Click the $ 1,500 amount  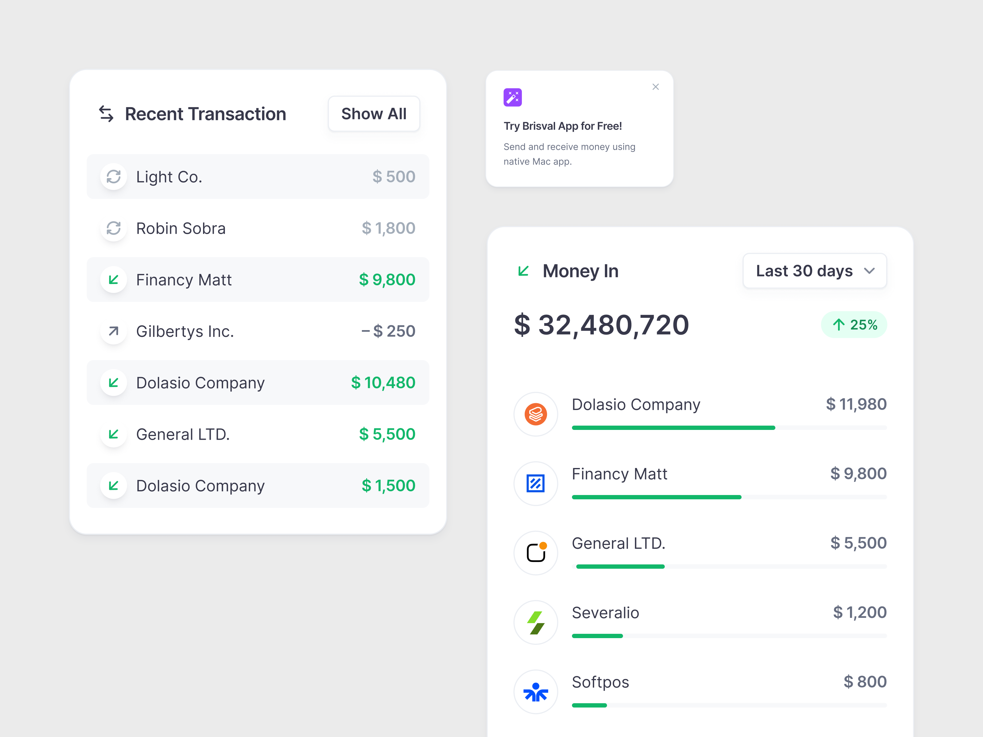click(388, 485)
